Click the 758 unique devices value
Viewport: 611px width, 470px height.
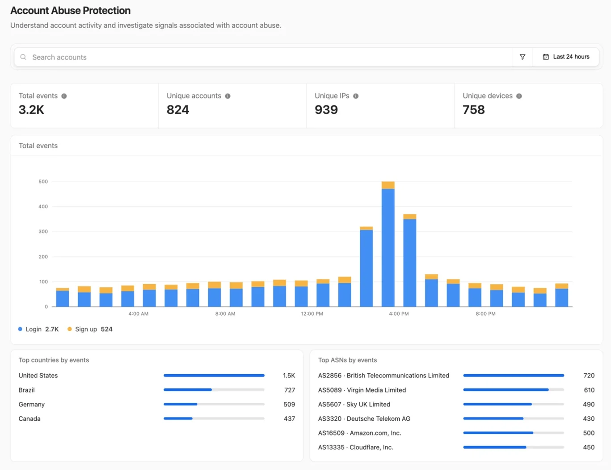pos(474,110)
